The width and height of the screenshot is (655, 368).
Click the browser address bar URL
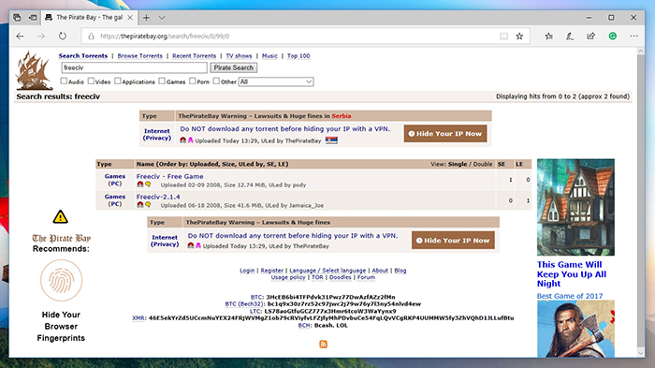point(165,37)
